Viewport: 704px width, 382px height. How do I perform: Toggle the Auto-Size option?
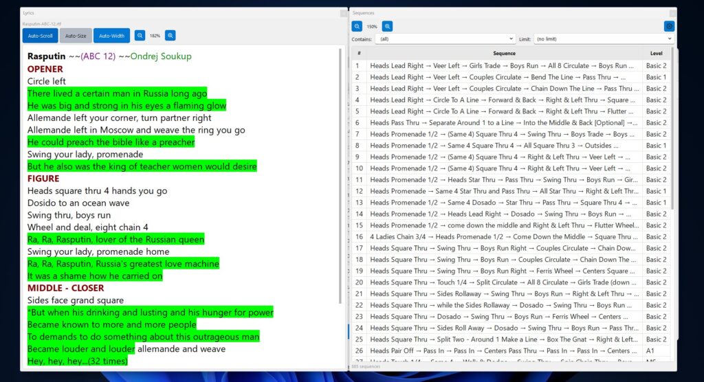(x=76, y=36)
